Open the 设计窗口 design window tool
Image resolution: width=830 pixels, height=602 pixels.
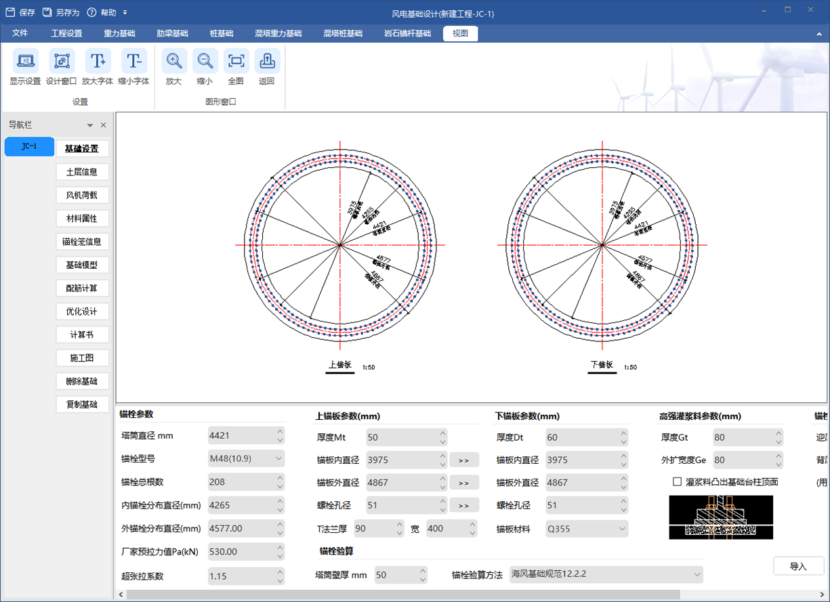(x=61, y=62)
